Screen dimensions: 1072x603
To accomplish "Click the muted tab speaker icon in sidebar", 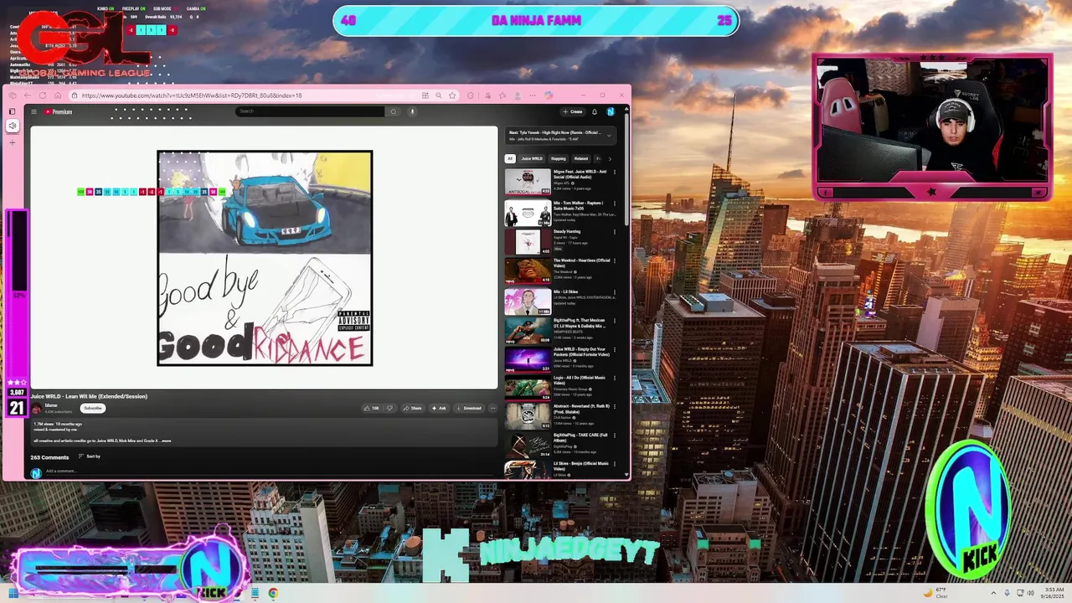I will pos(12,126).
